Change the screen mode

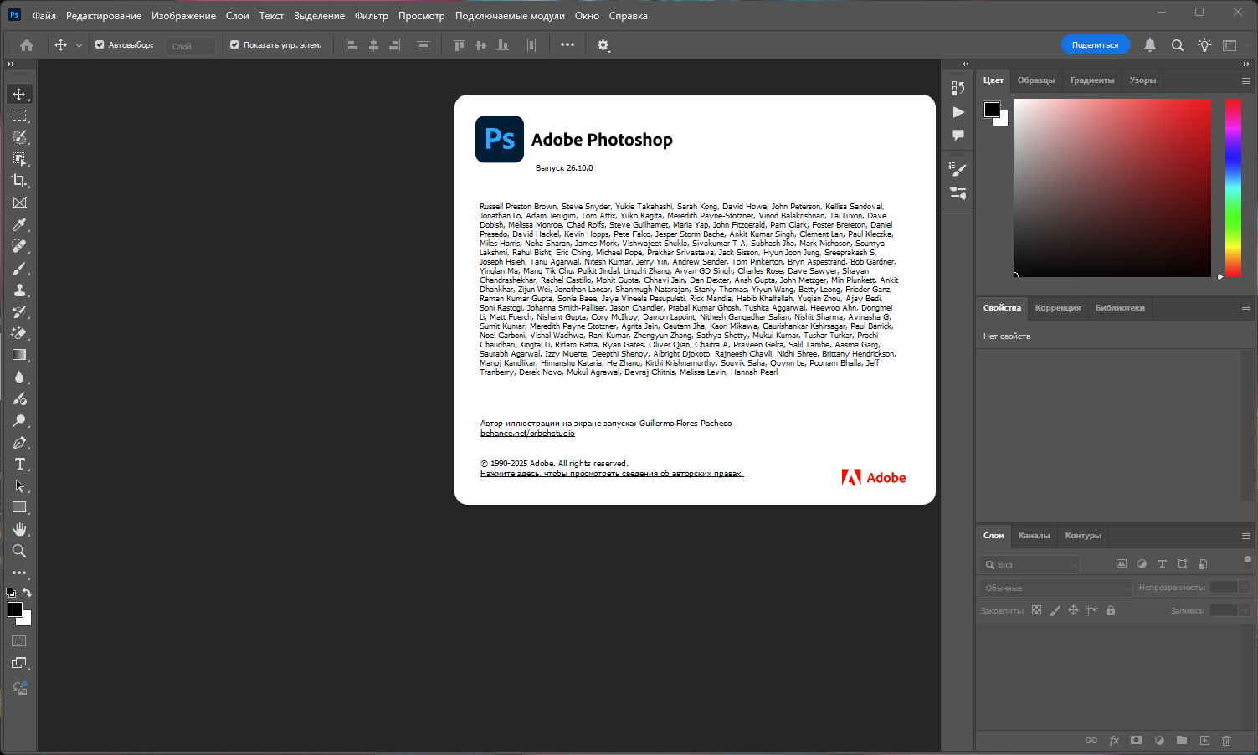point(19,663)
